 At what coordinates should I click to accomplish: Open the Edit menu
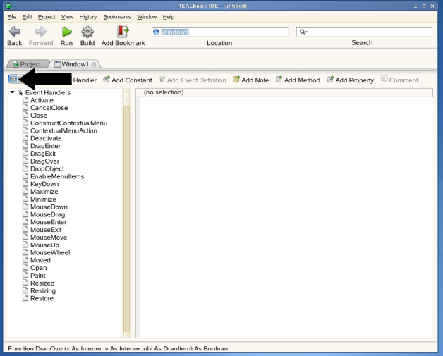[27, 17]
